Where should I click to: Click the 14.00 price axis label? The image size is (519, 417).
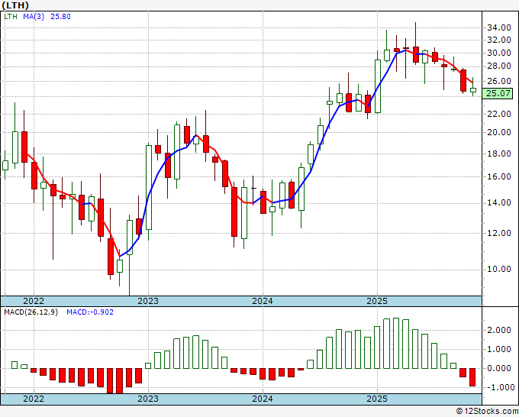point(499,202)
